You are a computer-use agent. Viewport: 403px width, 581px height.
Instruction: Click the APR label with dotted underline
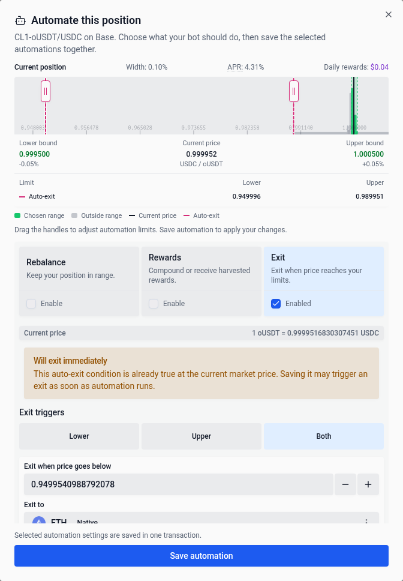coord(235,67)
